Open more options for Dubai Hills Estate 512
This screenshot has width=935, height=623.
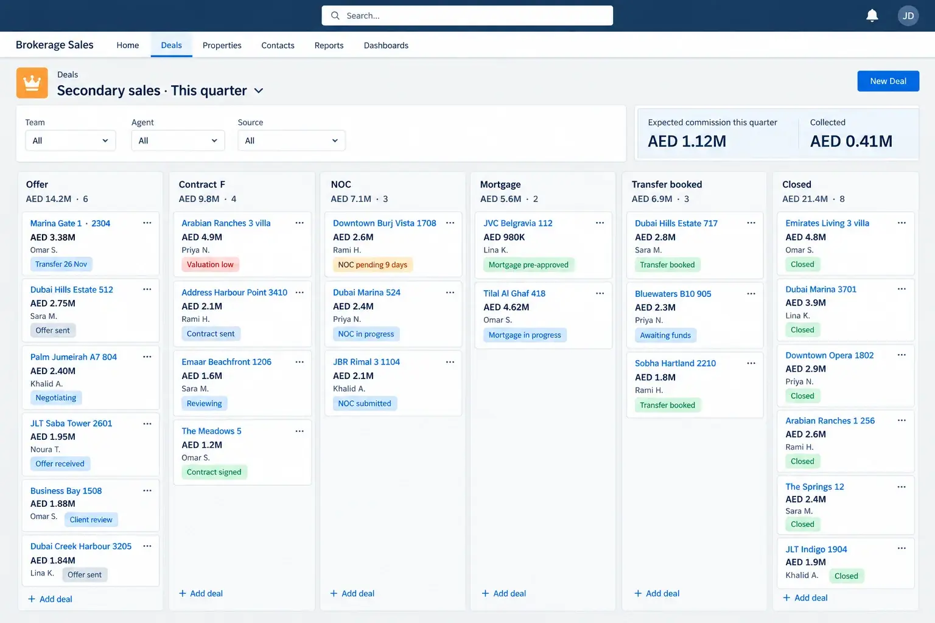147,290
